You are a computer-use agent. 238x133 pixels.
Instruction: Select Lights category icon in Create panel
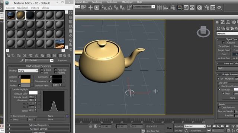[228, 28]
